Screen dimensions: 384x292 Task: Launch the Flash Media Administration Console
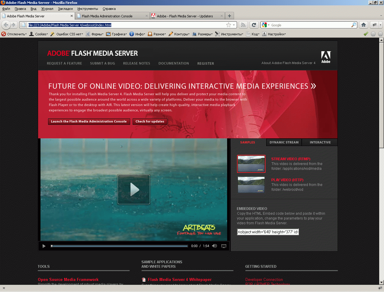tap(89, 121)
